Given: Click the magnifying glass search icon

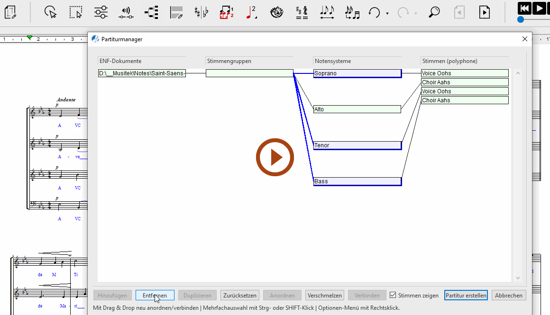Looking at the screenshot, I should coord(434,12).
